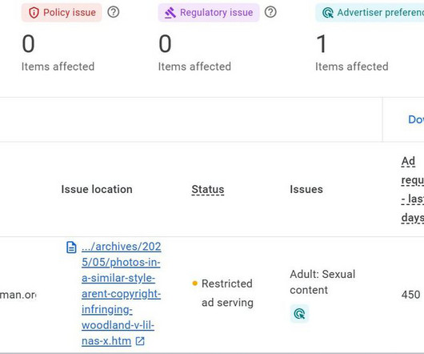Viewport: 424px width, 354px height.
Task: Sort by the Status column header
Action: point(208,190)
